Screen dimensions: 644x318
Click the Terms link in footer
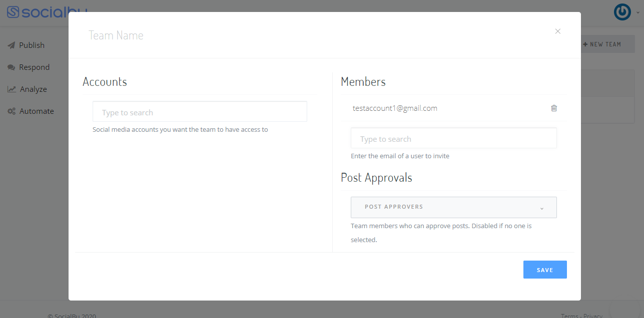click(x=569, y=316)
